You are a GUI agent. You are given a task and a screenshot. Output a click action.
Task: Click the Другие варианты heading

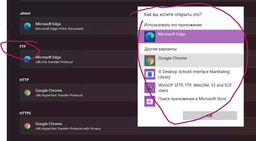pyautogui.click(x=160, y=49)
